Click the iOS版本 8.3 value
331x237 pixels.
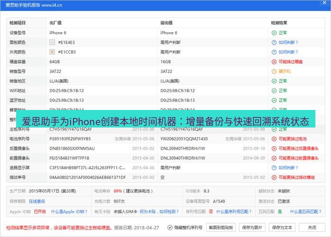(x=206, y=191)
